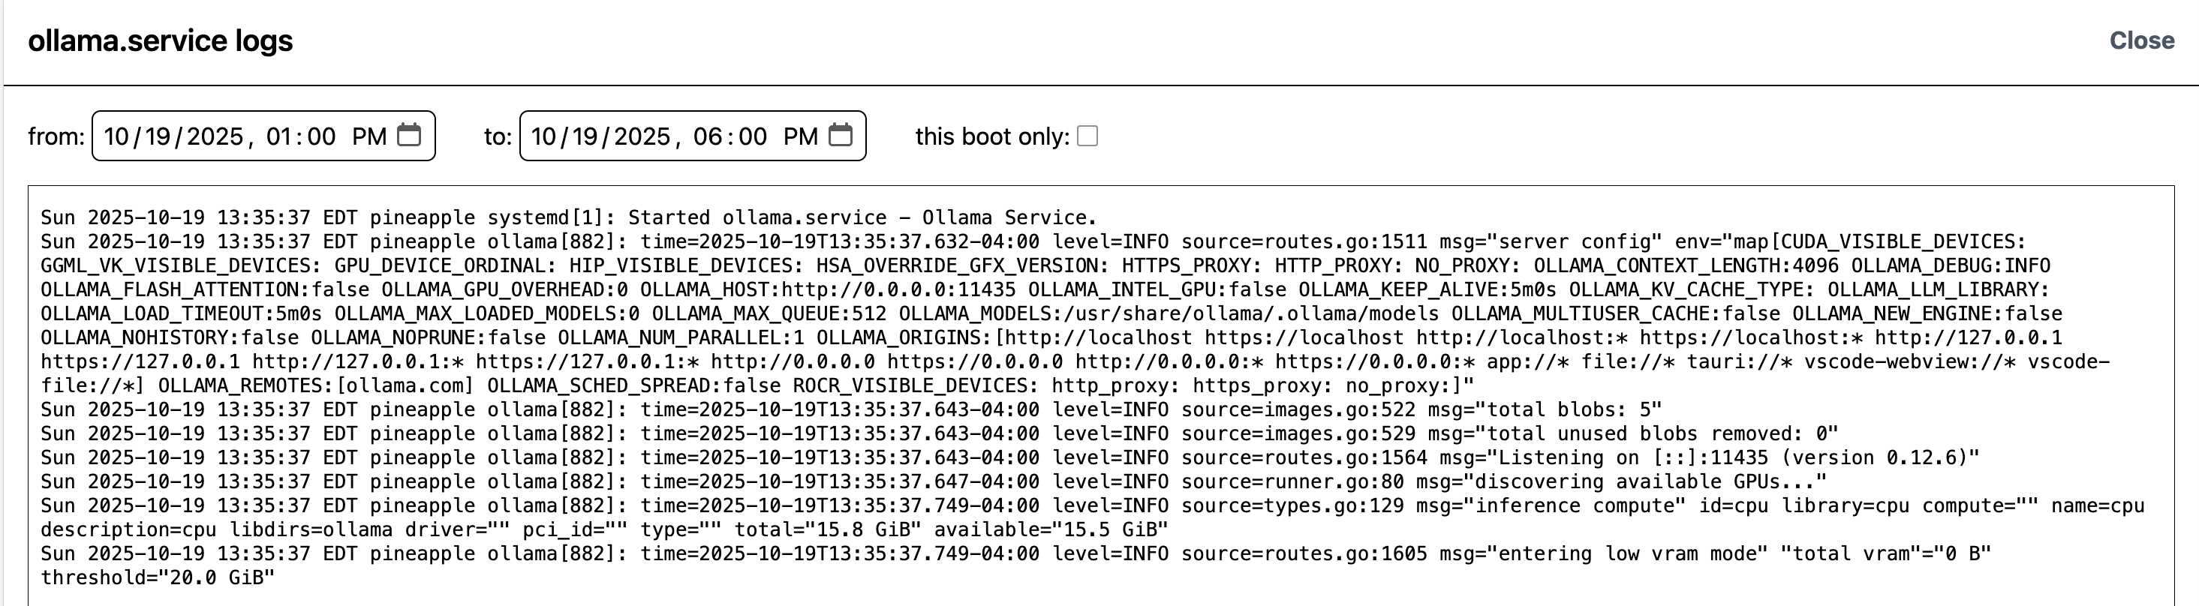Click the OLLAMA_HOST:http://0.0.0.0:11435 value
Image resolution: width=2199 pixels, height=606 pixels.
pos(828,289)
